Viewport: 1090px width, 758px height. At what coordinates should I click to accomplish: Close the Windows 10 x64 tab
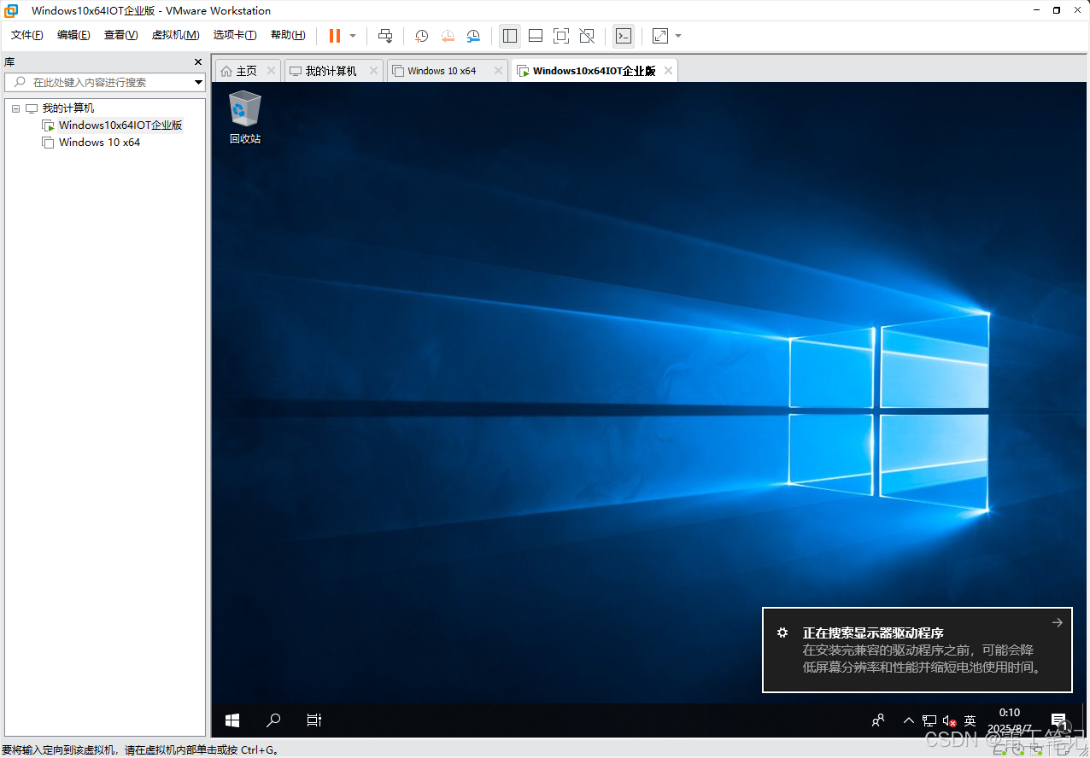499,71
